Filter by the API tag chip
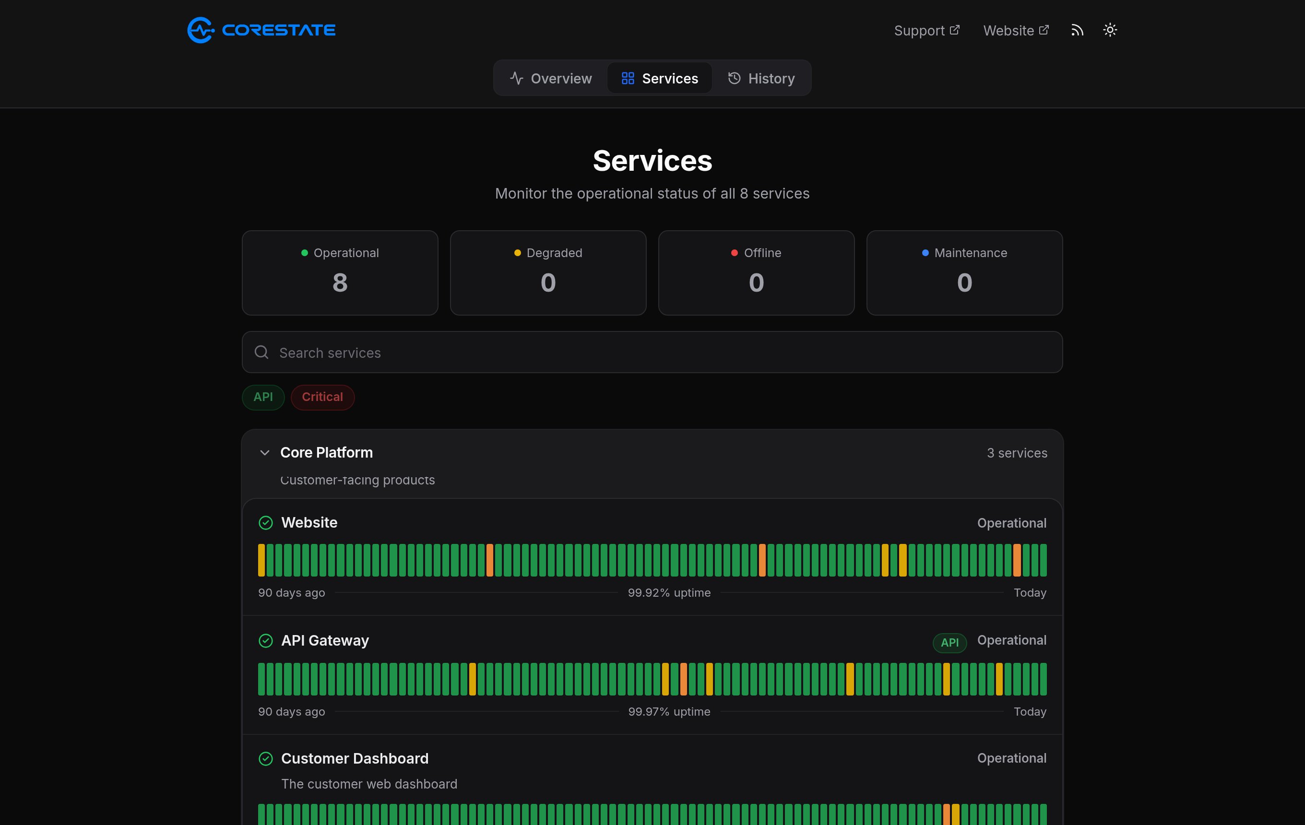 click(263, 397)
